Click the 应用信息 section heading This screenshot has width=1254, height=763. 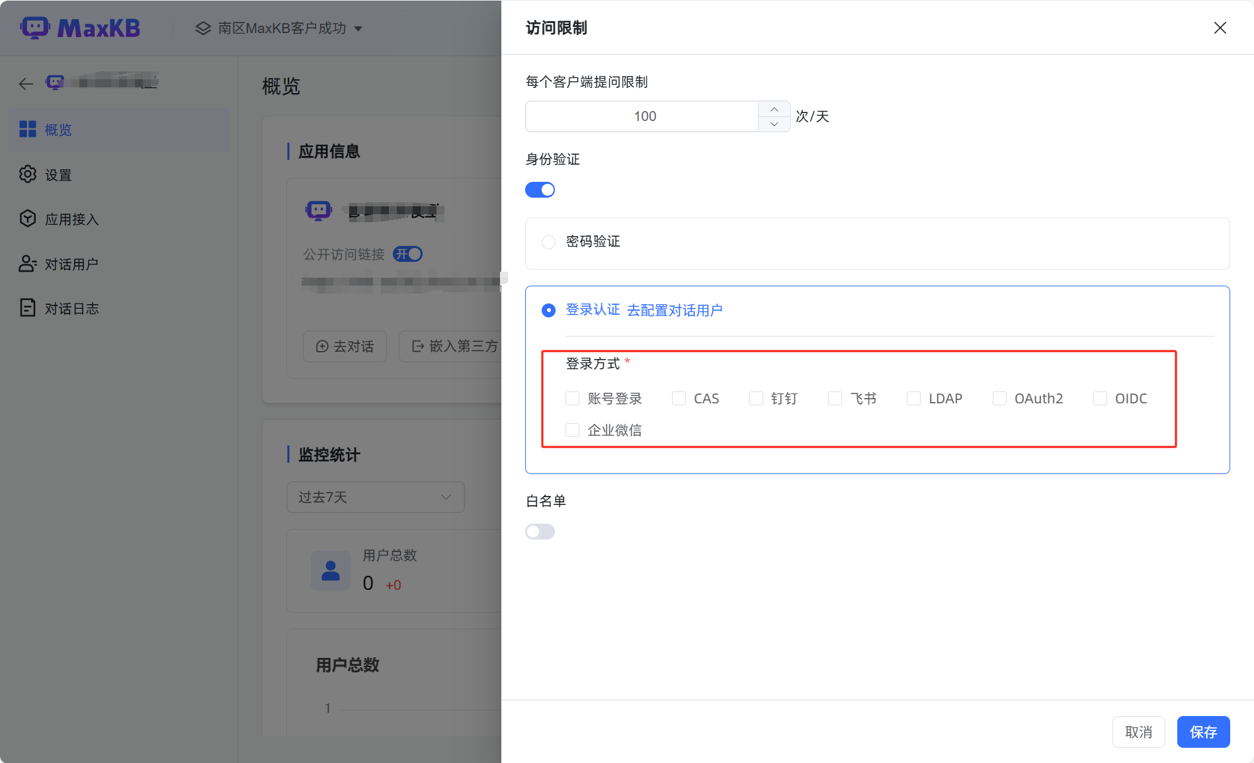click(x=329, y=151)
